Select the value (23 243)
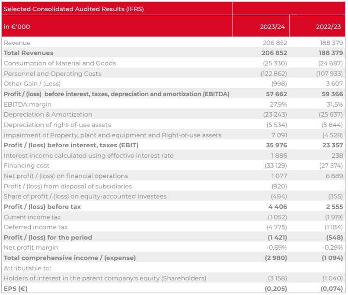The image size is (348, 295). click(275, 114)
